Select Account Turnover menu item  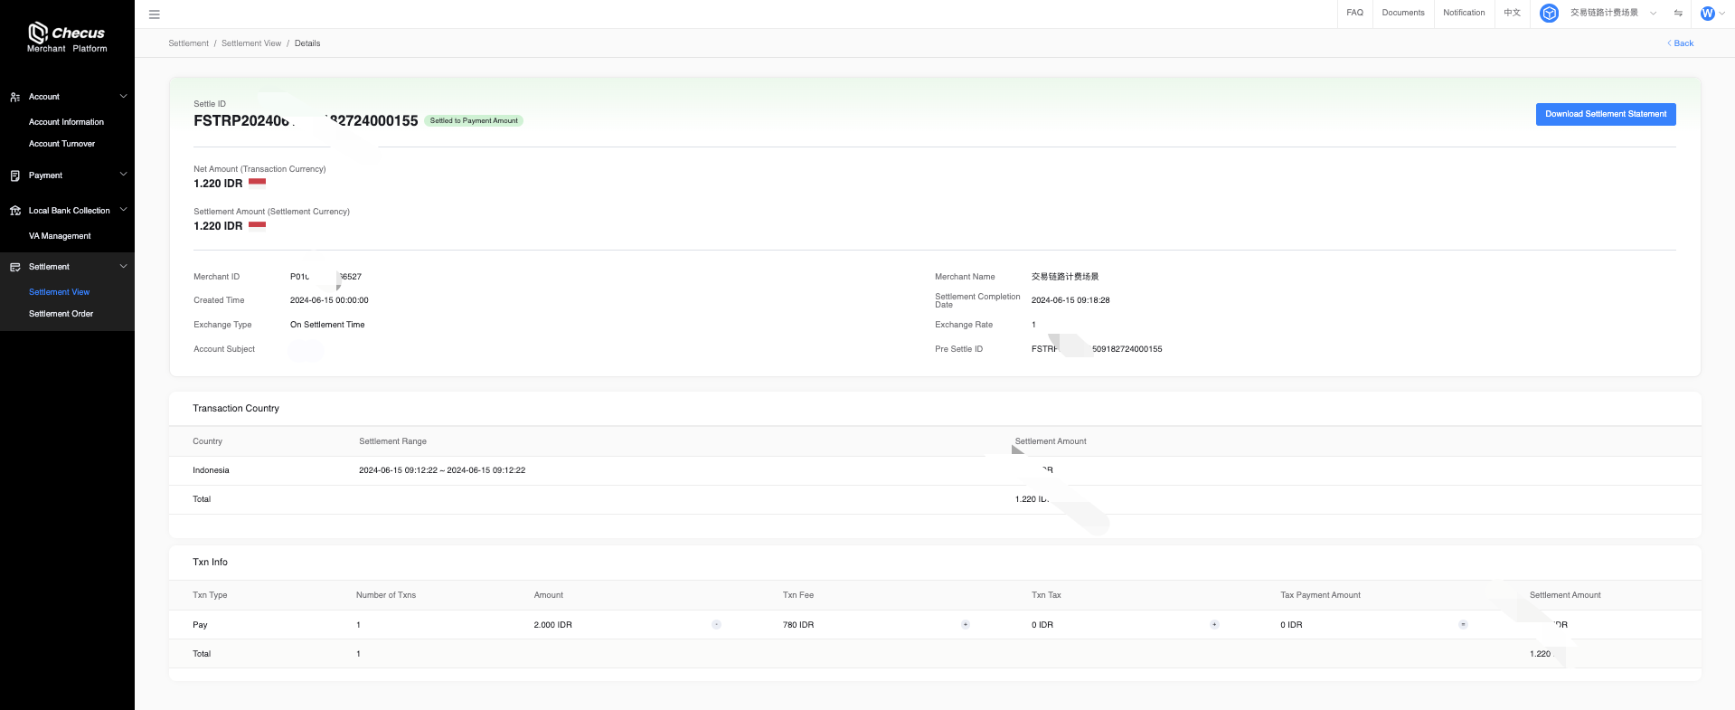pyautogui.click(x=61, y=144)
